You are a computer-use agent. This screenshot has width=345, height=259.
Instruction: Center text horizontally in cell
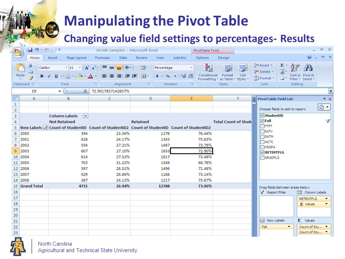click(112, 76)
